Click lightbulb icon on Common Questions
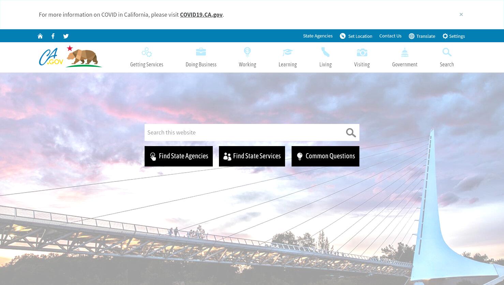The image size is (504, 285). 300,156
